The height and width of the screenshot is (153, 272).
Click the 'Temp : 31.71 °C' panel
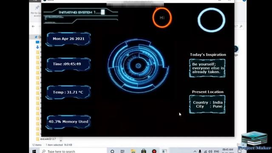pos(68,92)
